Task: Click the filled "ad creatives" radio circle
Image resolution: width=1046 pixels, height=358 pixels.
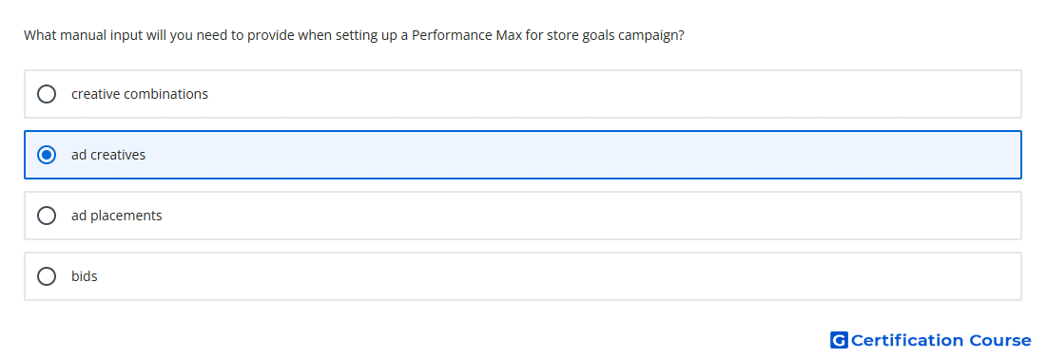Action: coord(47,155)
